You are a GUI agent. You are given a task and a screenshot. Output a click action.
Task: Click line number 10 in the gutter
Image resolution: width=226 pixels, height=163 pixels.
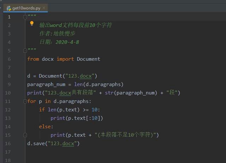(x=8, y=93)
